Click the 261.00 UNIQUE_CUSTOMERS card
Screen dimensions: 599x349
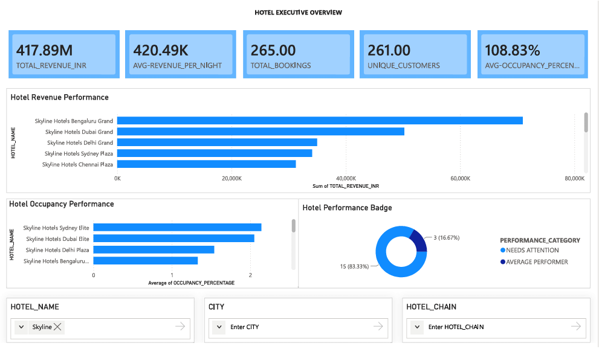(415, 54)
